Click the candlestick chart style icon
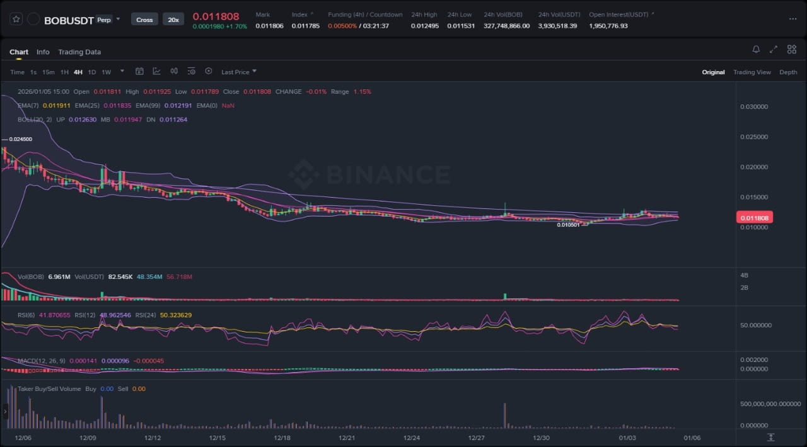807x447 pixels. click(x=174, y=72)
